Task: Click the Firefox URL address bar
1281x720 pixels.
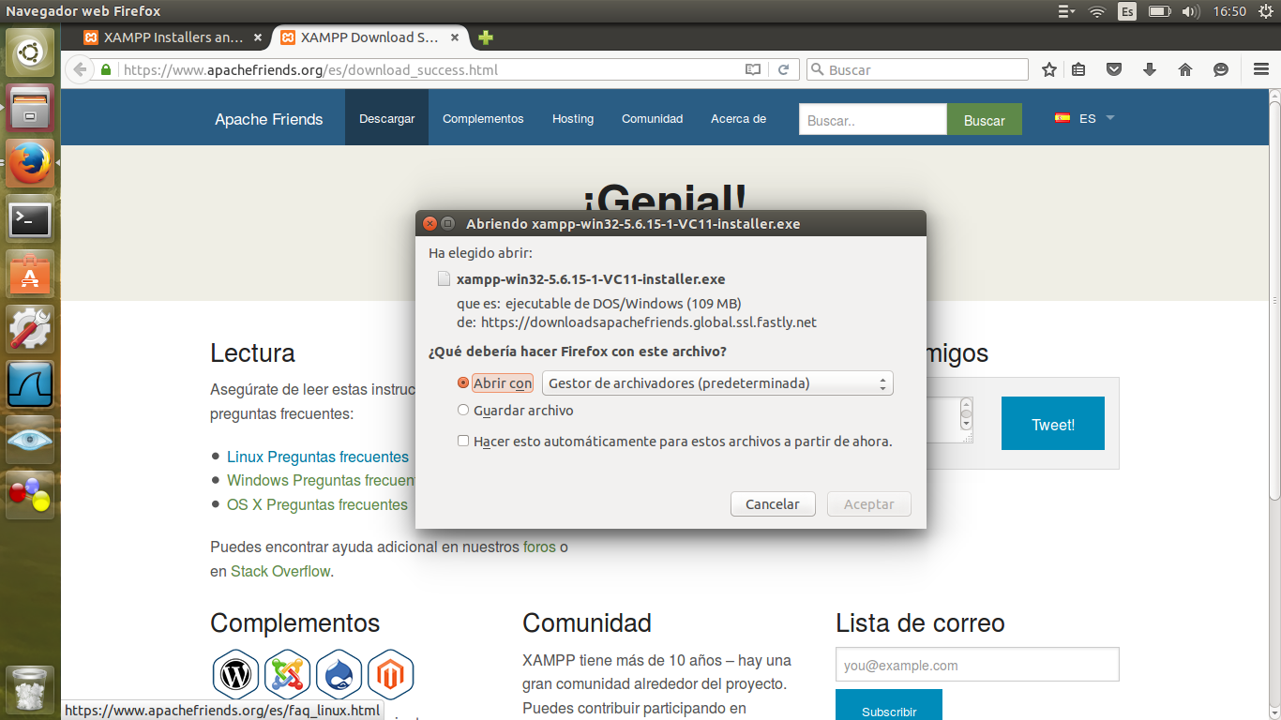Action: tap(431, 69)
